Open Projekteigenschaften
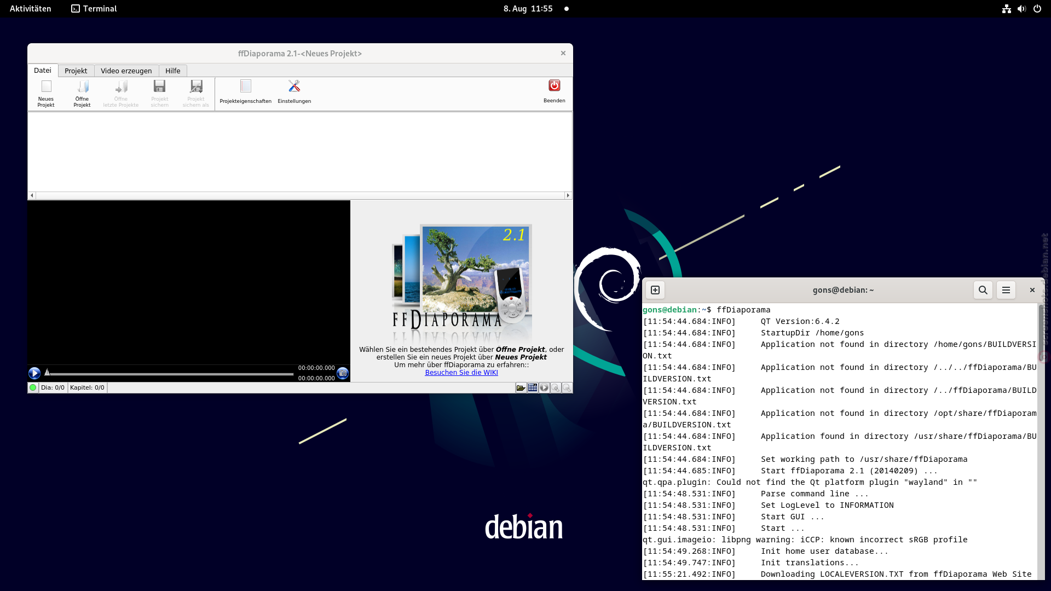This screenshot has width=1051, height=591. point(245,91)
